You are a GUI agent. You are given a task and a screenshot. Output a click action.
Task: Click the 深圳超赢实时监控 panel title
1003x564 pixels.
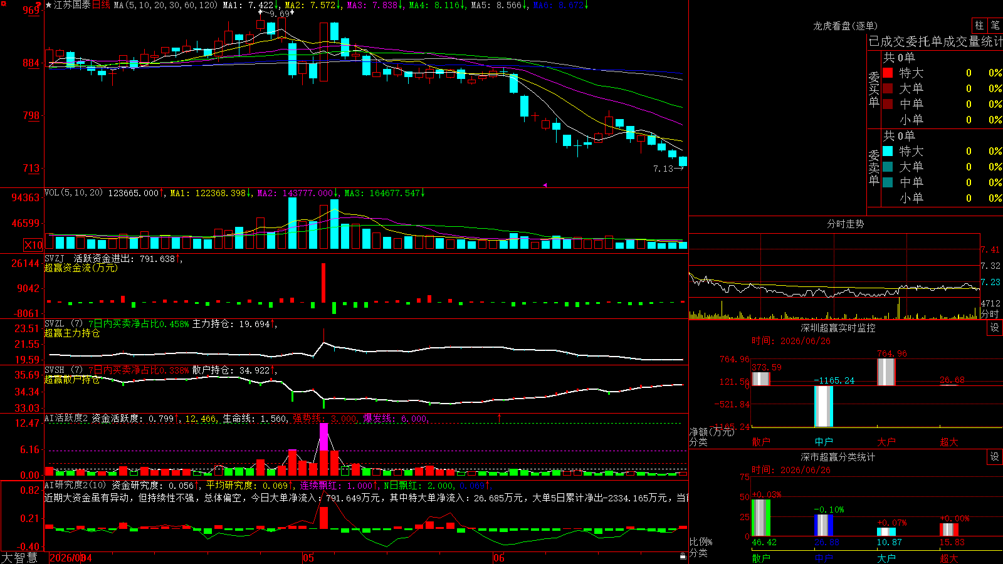coord(838,328)
